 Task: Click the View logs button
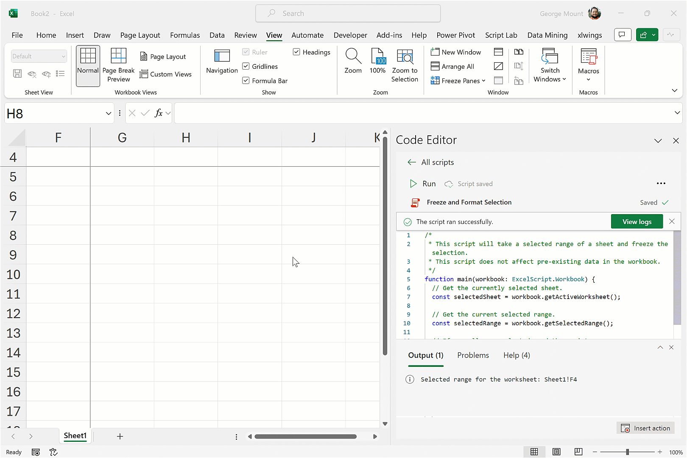pyautogui.click(x=637, y=221)
